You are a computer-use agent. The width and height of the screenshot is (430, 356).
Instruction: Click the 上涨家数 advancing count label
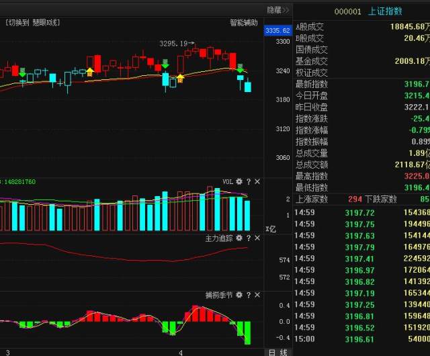pos(312,199)
